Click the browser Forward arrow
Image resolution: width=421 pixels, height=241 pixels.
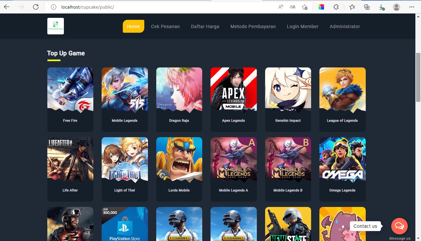pyautogui.click(x=21, y=7)
